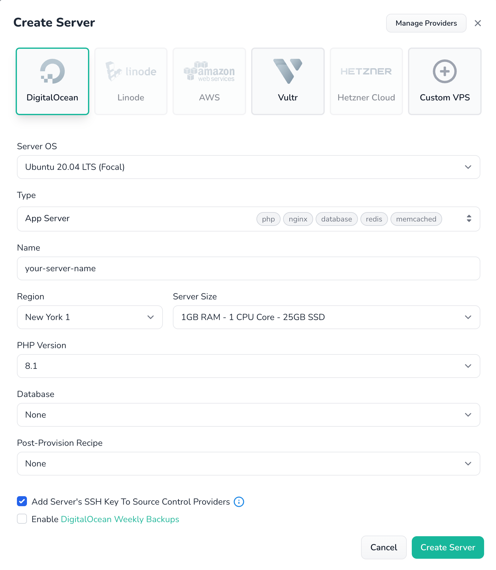The width and height of the screenshot is (496, 570).
Task: Click the green Create Server button
Action: point(448,547)
